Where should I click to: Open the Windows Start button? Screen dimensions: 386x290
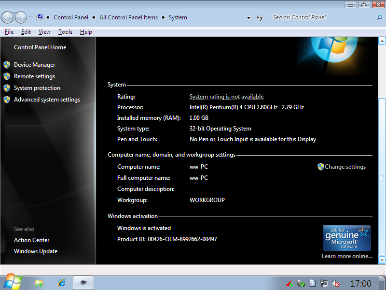(x=13, y=282)
